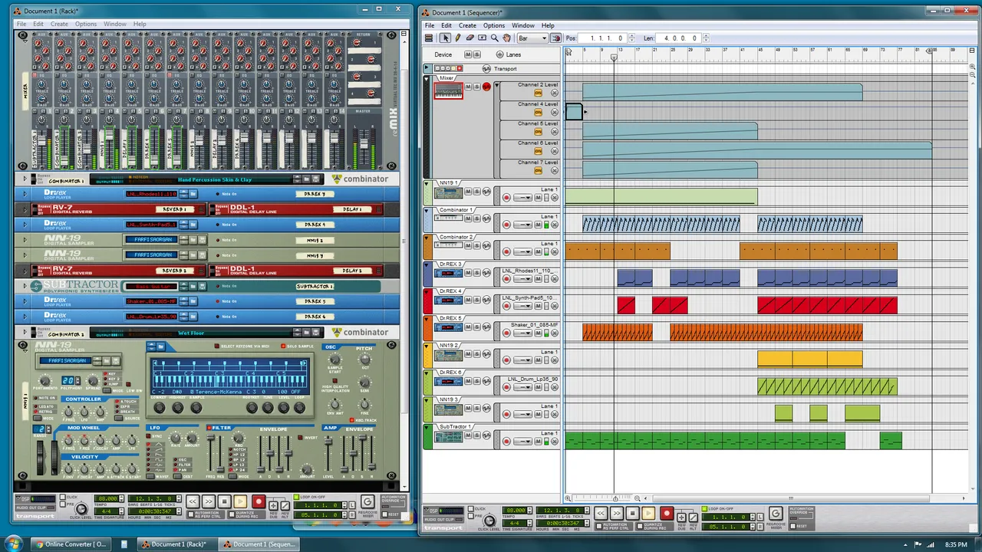The image size is (982, 552).
Task: Click the red Record button in Sequencer transport
Action: click(666, 514)
